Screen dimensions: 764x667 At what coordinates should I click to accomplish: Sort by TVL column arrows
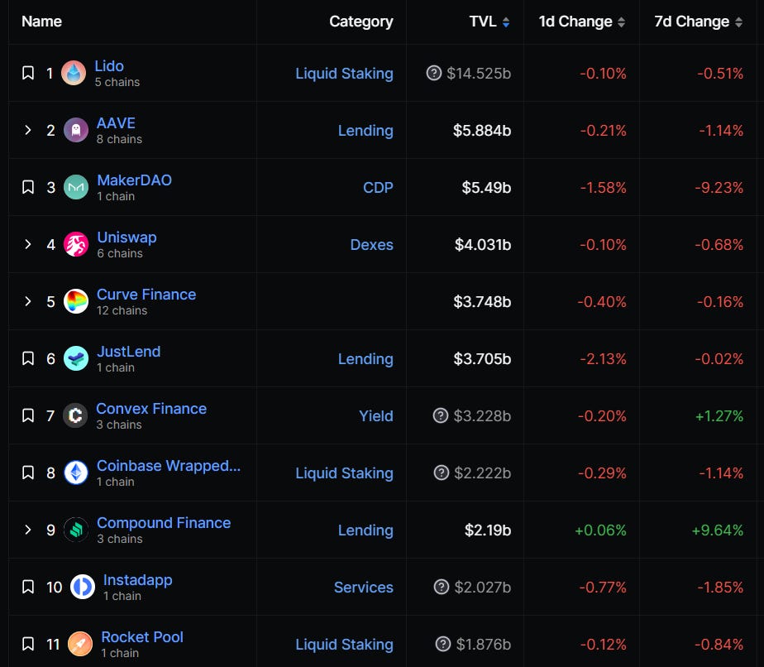coord(506,22)
